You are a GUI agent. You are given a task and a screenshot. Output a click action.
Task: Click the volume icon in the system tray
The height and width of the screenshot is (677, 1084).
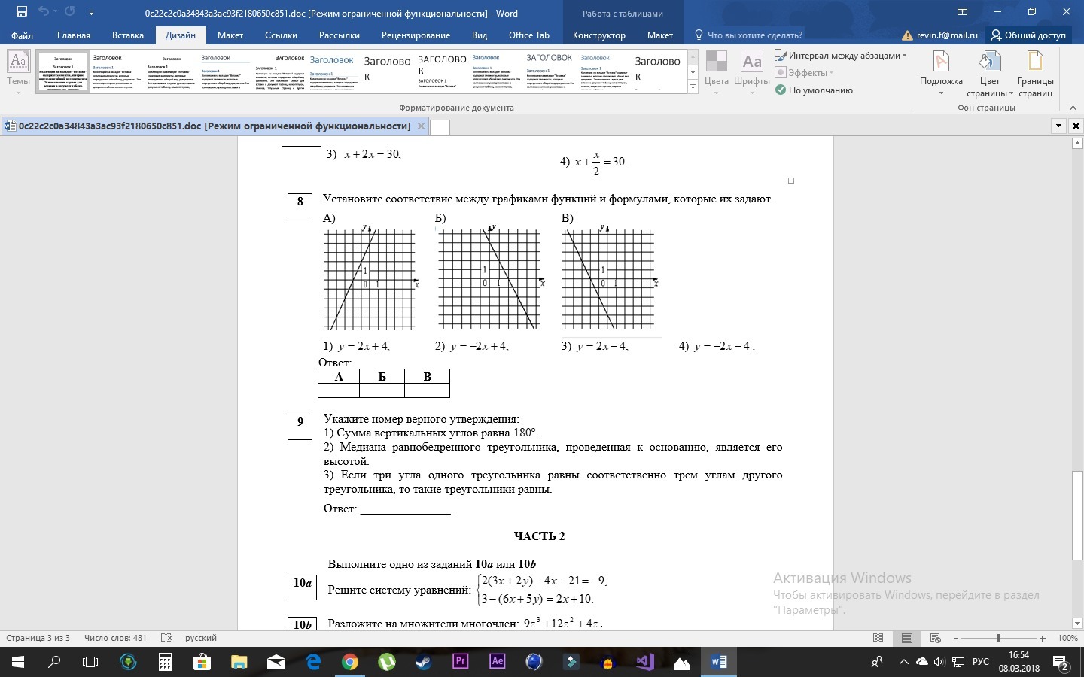[939, 662]
